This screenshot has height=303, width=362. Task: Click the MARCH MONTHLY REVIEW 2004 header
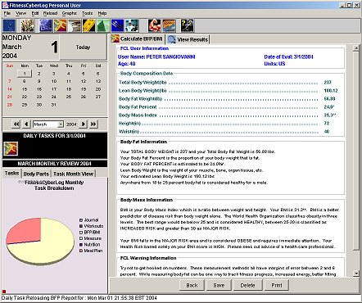55,164
